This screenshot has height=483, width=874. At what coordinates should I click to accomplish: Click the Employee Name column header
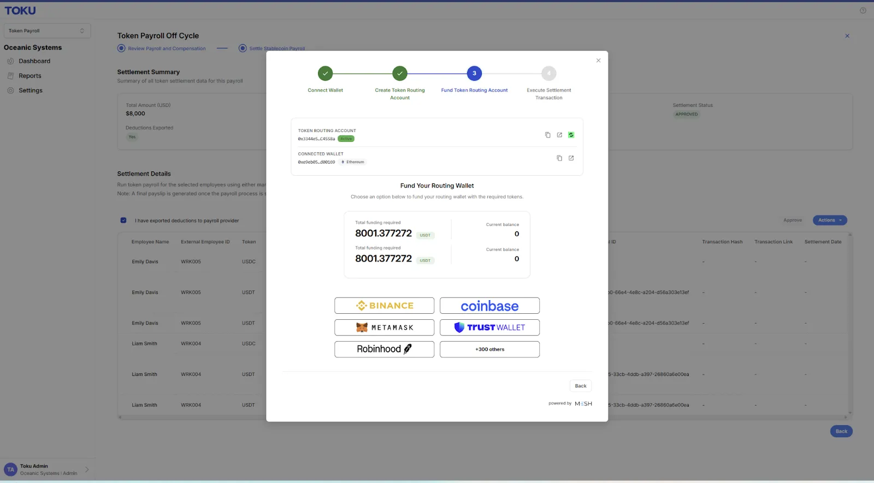click(x=150, y=242)
